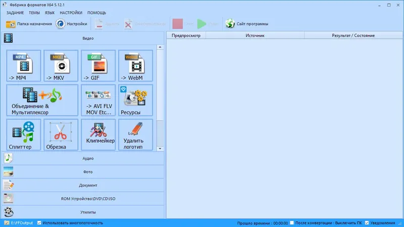Launch the Обрезка crop tool

point(61,135)
